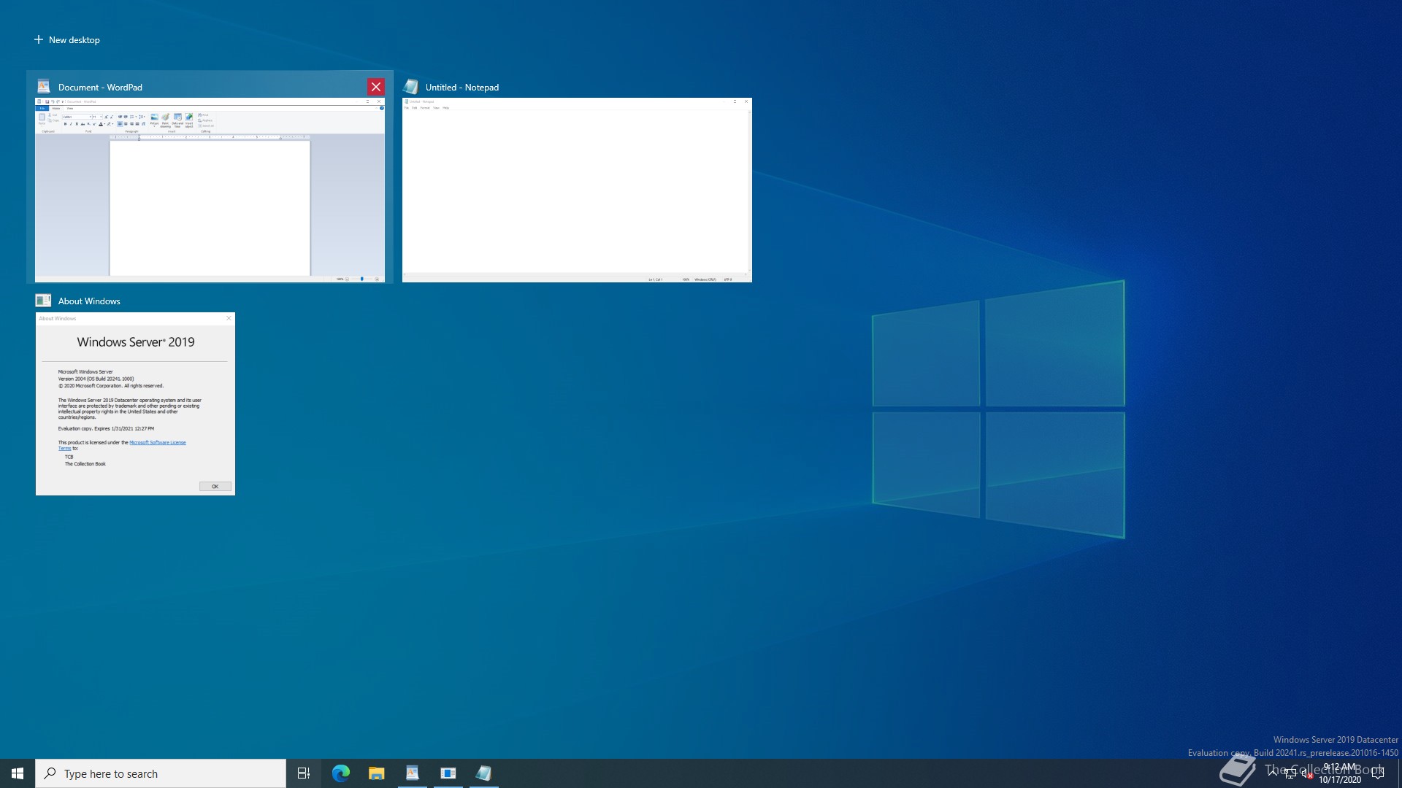1402x788 pixels.
Task: Add a new virtual desktop
Action: tap(66, 39)
